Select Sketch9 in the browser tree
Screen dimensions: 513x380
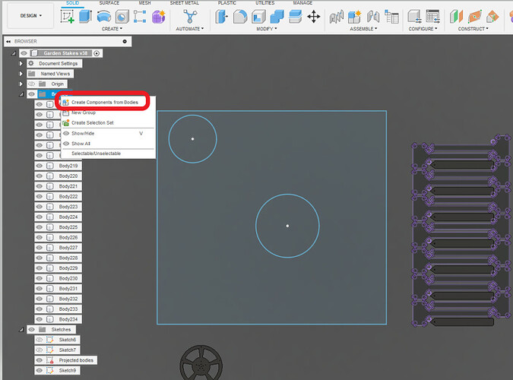click(68, 370)
